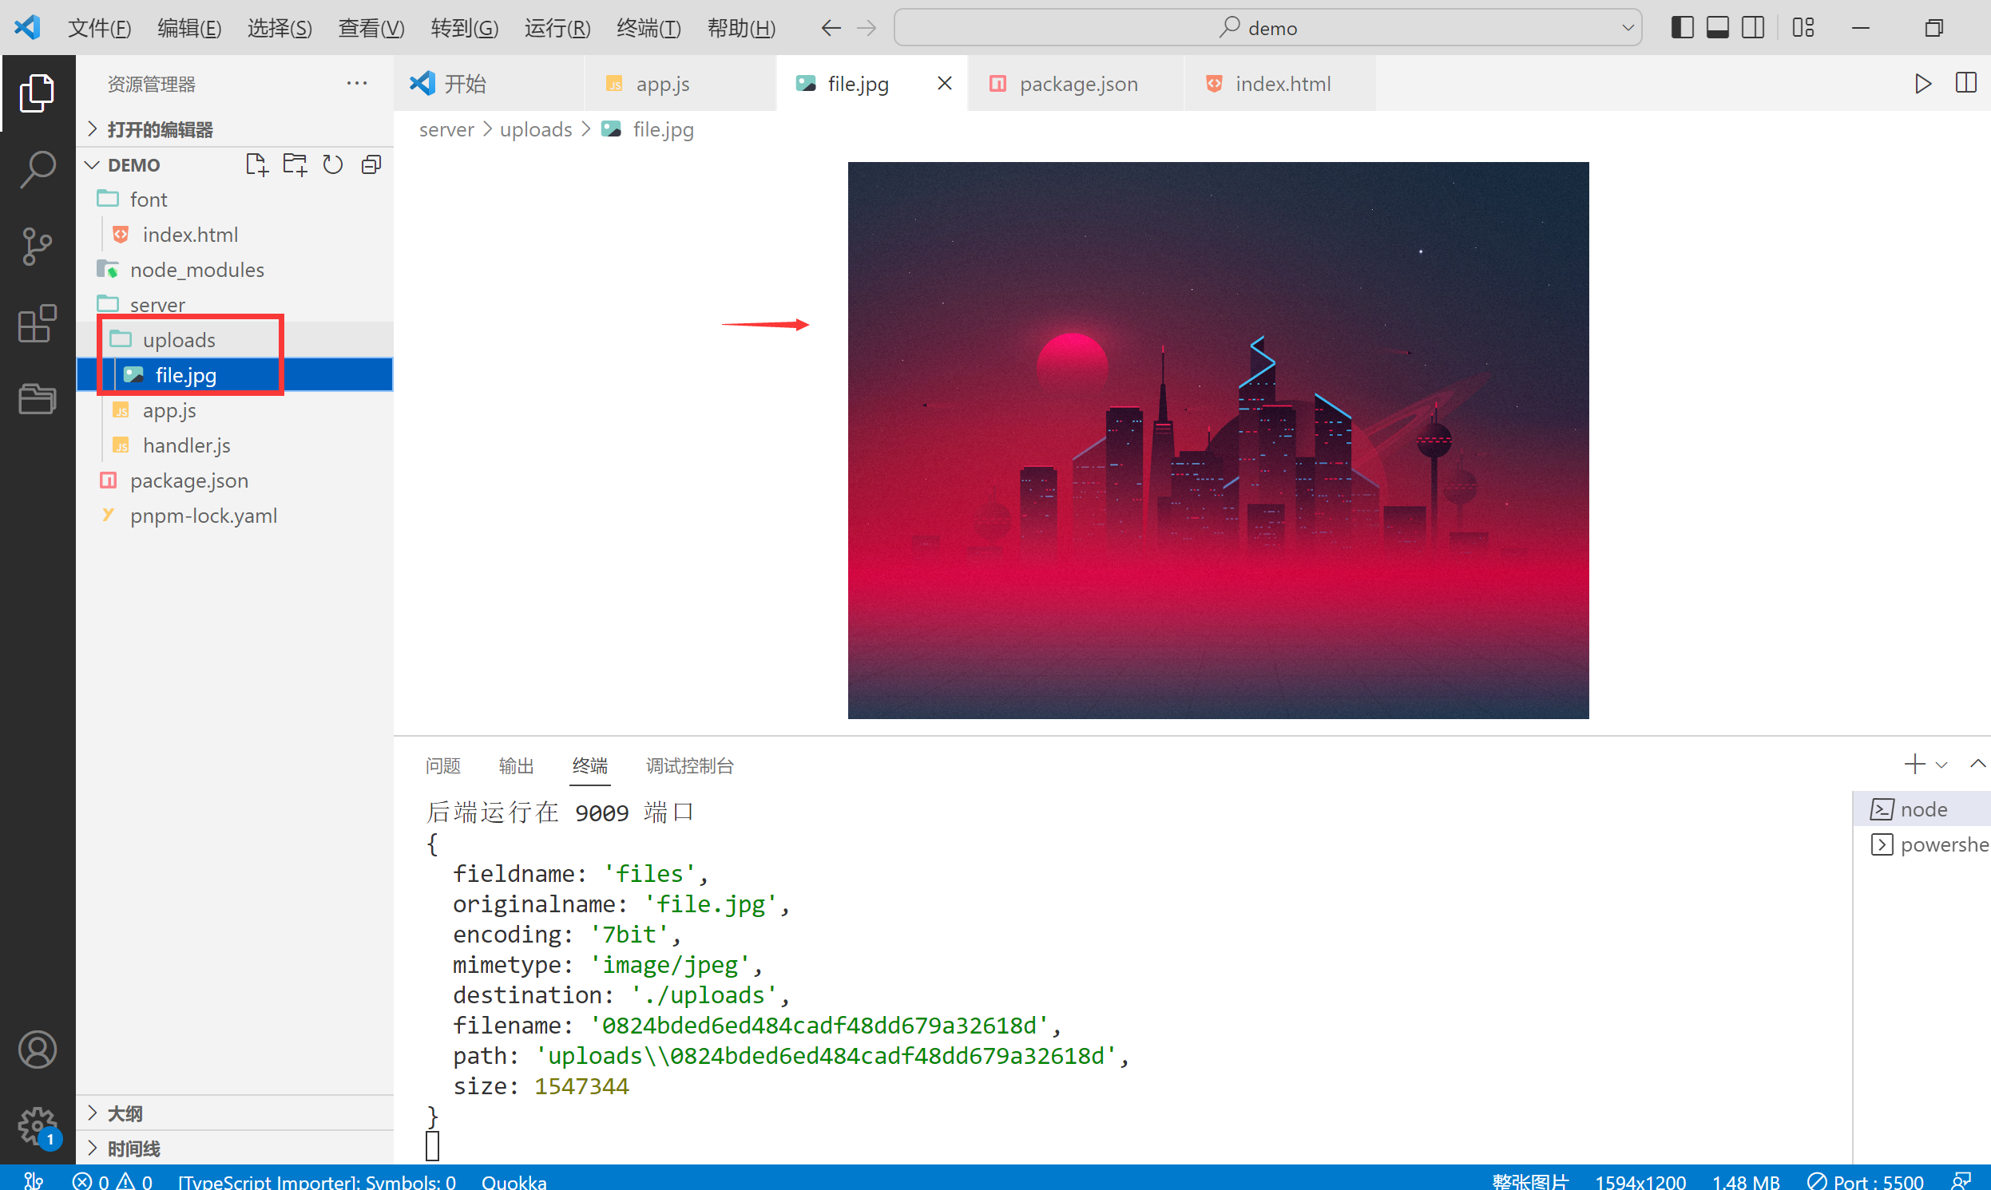Click the city skyline image preview

coord(1218,441)
